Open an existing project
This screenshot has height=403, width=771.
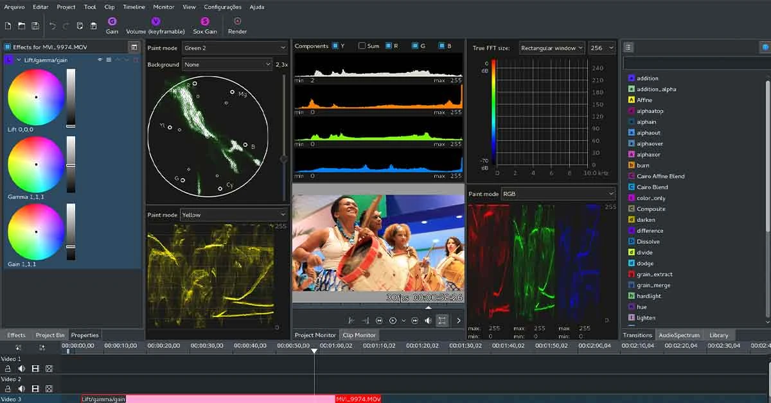[21, 26]
